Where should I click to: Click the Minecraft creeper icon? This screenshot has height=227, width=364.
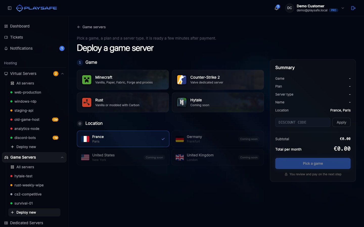coord(87,80)
